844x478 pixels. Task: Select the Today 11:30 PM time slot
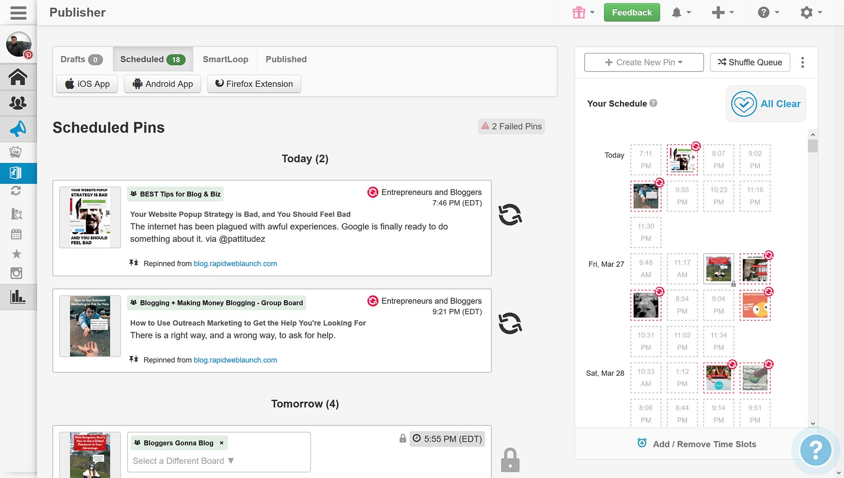tap(646, 233)
